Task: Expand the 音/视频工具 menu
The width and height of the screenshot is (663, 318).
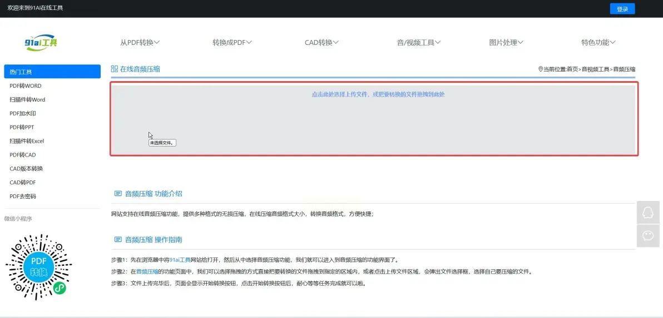Action: pyautogui.click(x=419, y=42)
